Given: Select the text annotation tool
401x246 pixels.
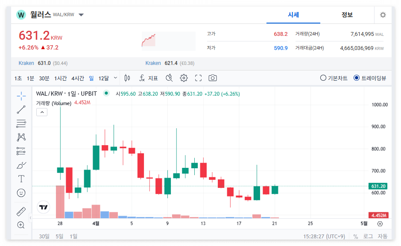Looking at the screenshot, I should point(21,179).
